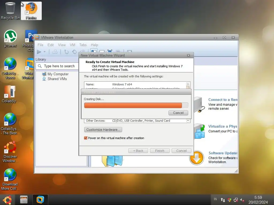Close the New Virtual Machine Wizard dialog

click(x=188, y=55)
